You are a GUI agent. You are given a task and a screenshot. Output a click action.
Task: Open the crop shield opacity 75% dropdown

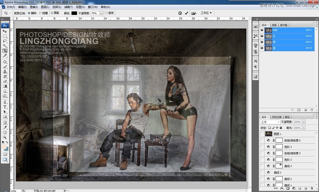pyautogui.click(x=101, y=13)
